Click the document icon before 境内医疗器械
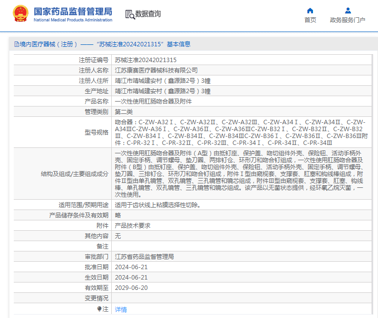Screen dimensions: 378x318 coord(17,44)
